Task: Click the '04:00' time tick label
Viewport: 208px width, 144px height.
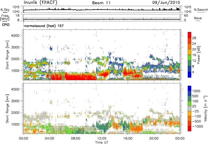Action: [x=49, y=139]
